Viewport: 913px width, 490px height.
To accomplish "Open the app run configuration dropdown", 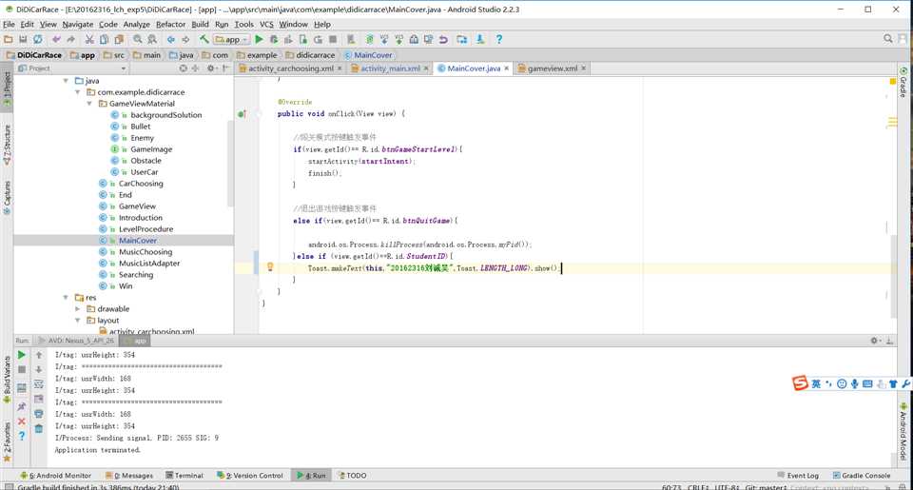I will point(231,40).
